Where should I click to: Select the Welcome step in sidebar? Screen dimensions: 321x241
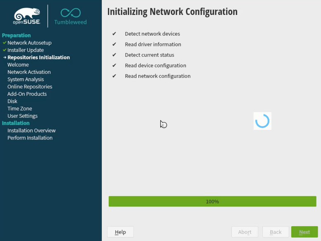[x=18, y=65]
